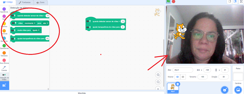Zoom in the code workspace
244x94 pixels.
pyautogui.click(x=158, y=75)
